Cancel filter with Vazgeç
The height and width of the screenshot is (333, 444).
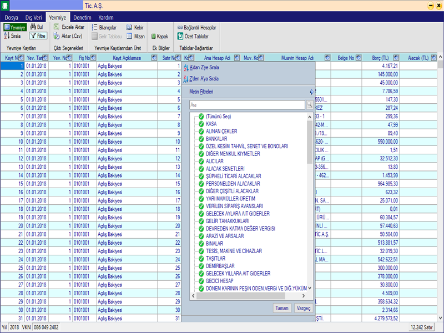tap(303, 308)
